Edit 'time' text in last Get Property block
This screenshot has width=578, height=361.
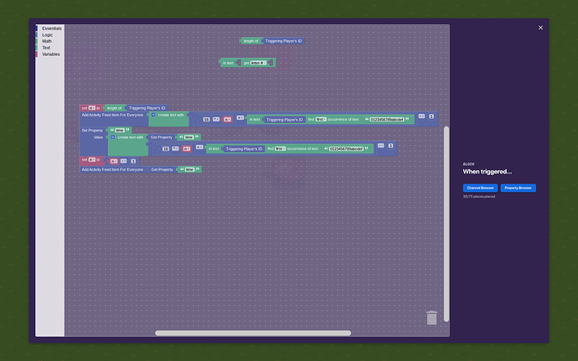[189, 169]
